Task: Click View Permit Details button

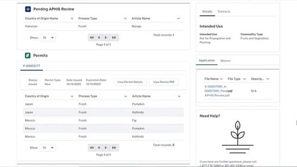Action: (x=130, y=82)
